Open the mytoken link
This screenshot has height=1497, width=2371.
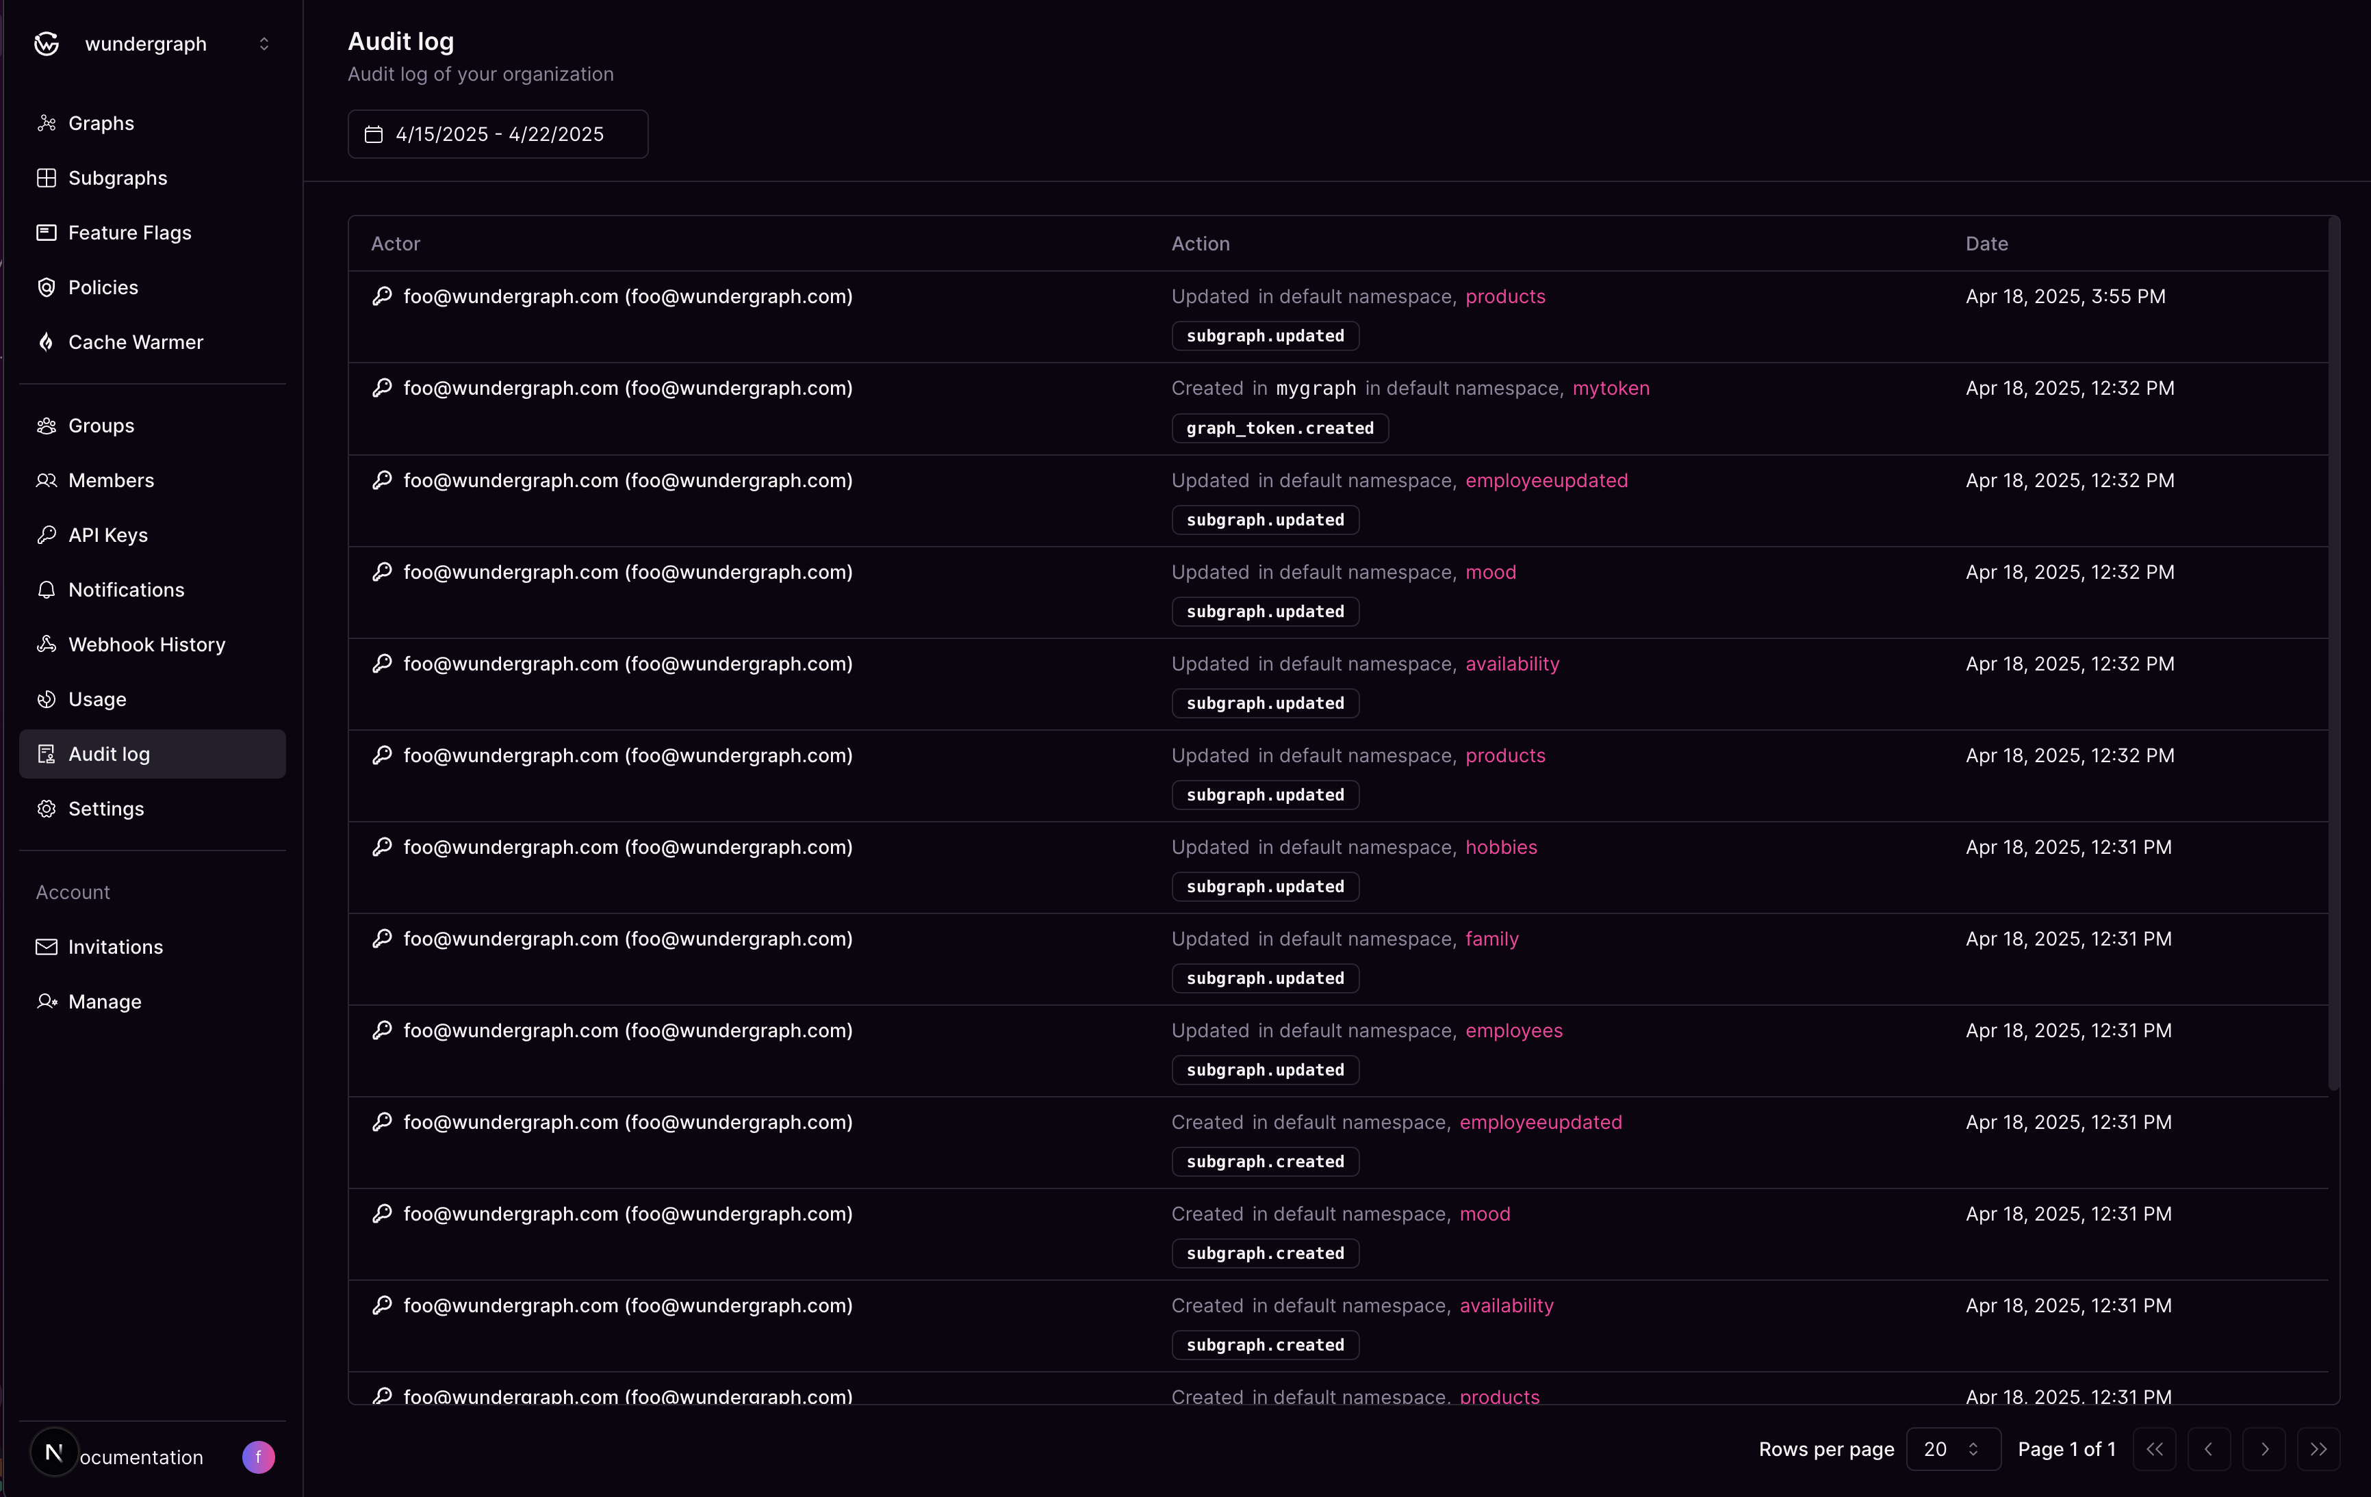1611,388
